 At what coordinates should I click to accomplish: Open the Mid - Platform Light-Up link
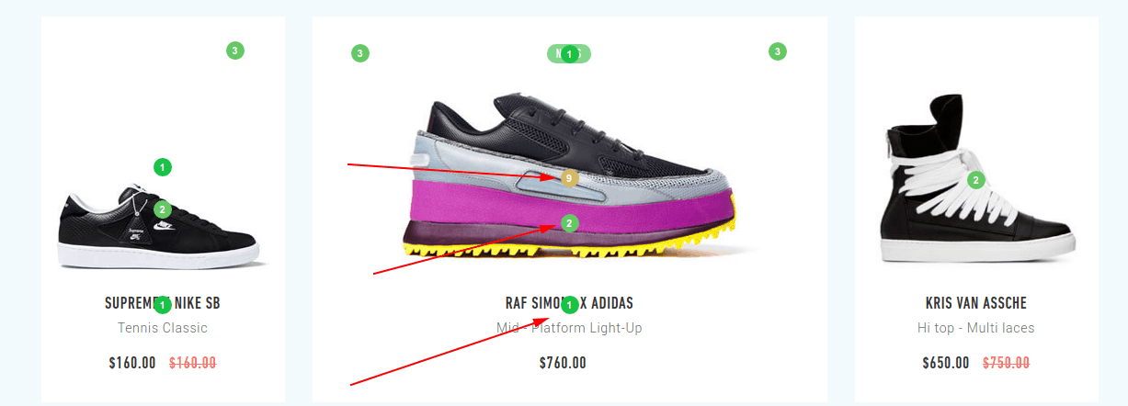(569, 328)
